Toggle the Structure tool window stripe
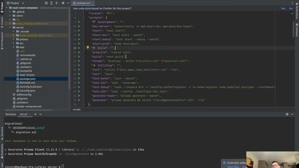Image resolution: width=299 pixels, height=168 pixels. [2, 133]
